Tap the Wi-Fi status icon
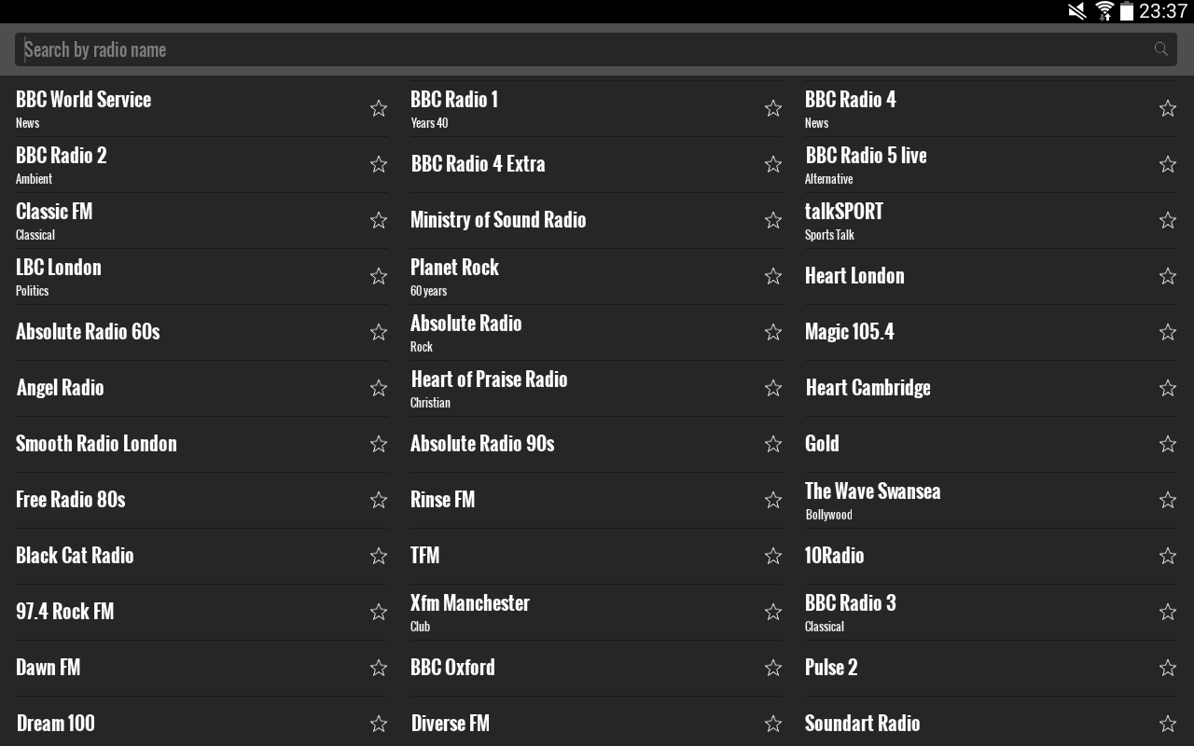1194x746 pixels. pyautogui.click(x=1104, y=11)
